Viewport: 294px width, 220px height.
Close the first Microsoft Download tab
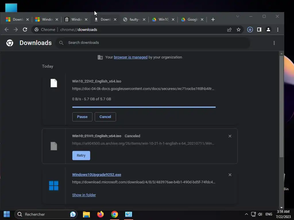pyautogui.click(x=28, y=19)
